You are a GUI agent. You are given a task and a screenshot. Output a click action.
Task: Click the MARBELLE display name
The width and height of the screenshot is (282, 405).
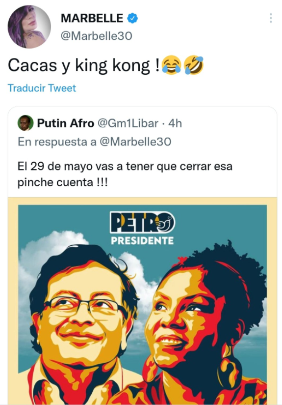pyautogui.click(x=92, y=18)
